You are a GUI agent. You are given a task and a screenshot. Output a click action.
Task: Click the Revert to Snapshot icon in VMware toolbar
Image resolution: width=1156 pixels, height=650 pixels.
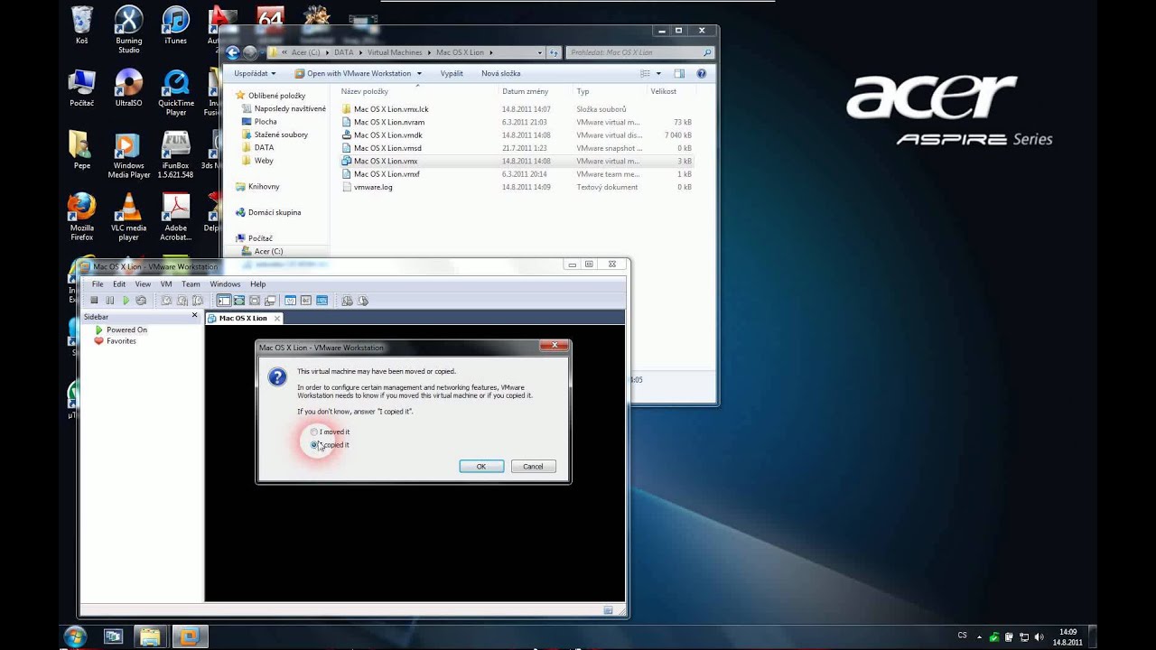tap(182, 301)
